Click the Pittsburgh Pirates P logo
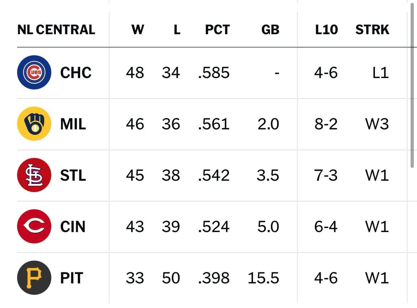The width and height of the screenshot is (417, 308). (x=34, y=278)
